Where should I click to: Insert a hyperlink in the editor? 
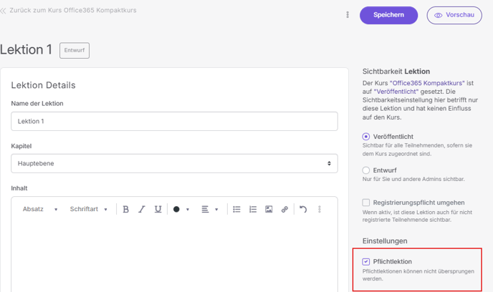pyautogui.click(x=285, y=209)
